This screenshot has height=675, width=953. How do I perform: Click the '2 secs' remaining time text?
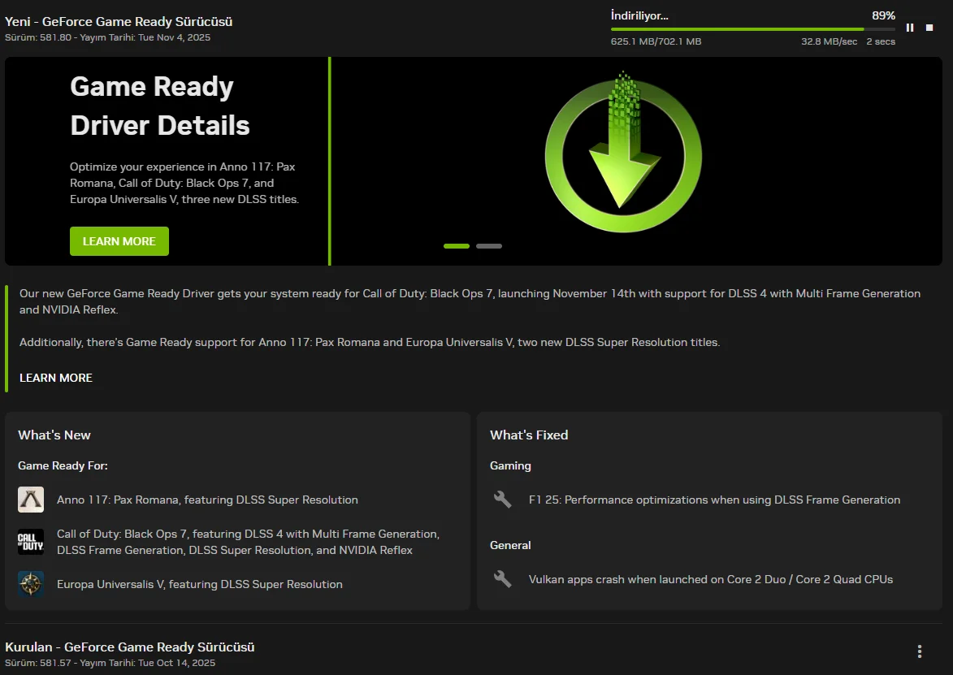[881, 41]
